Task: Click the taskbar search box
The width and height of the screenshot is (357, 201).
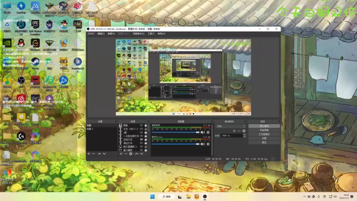Action: (167, 197)
